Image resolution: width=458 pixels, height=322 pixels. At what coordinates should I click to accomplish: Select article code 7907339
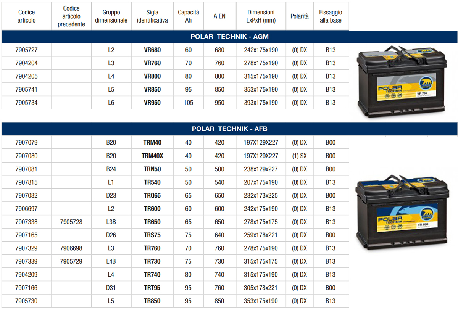[27, 261]
